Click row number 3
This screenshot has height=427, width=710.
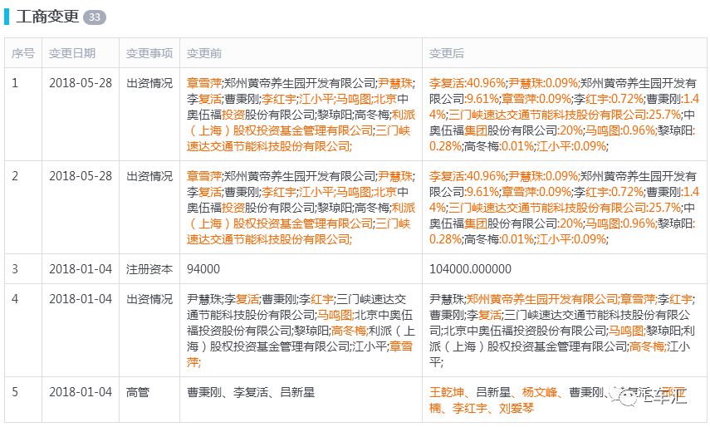(15, 269)
